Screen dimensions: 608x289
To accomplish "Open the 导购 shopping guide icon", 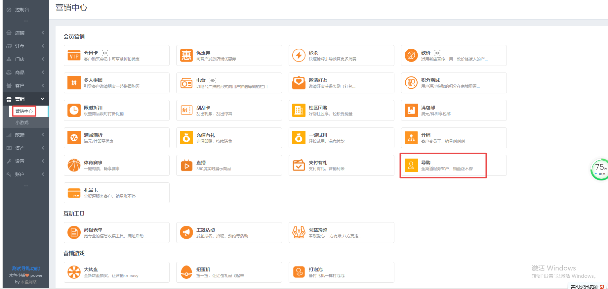I will point(411,165).
